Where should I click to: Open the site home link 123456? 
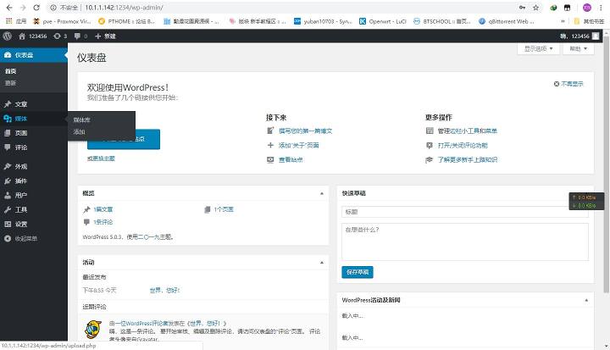33,36
